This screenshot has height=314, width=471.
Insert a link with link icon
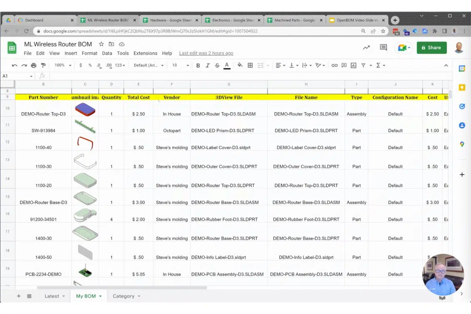334,65
